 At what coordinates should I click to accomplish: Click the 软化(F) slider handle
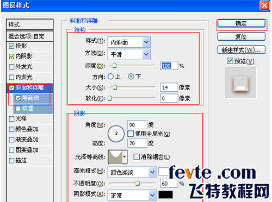[x=110, y=98]
